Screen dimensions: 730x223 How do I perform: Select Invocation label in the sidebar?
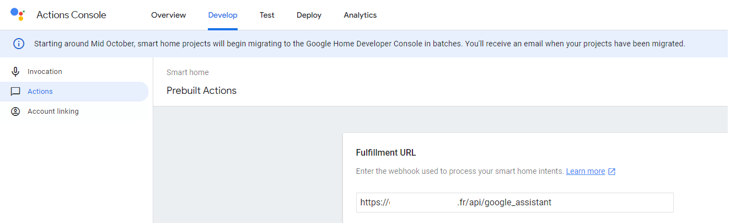pyautogui.click(x=45, y=72)
